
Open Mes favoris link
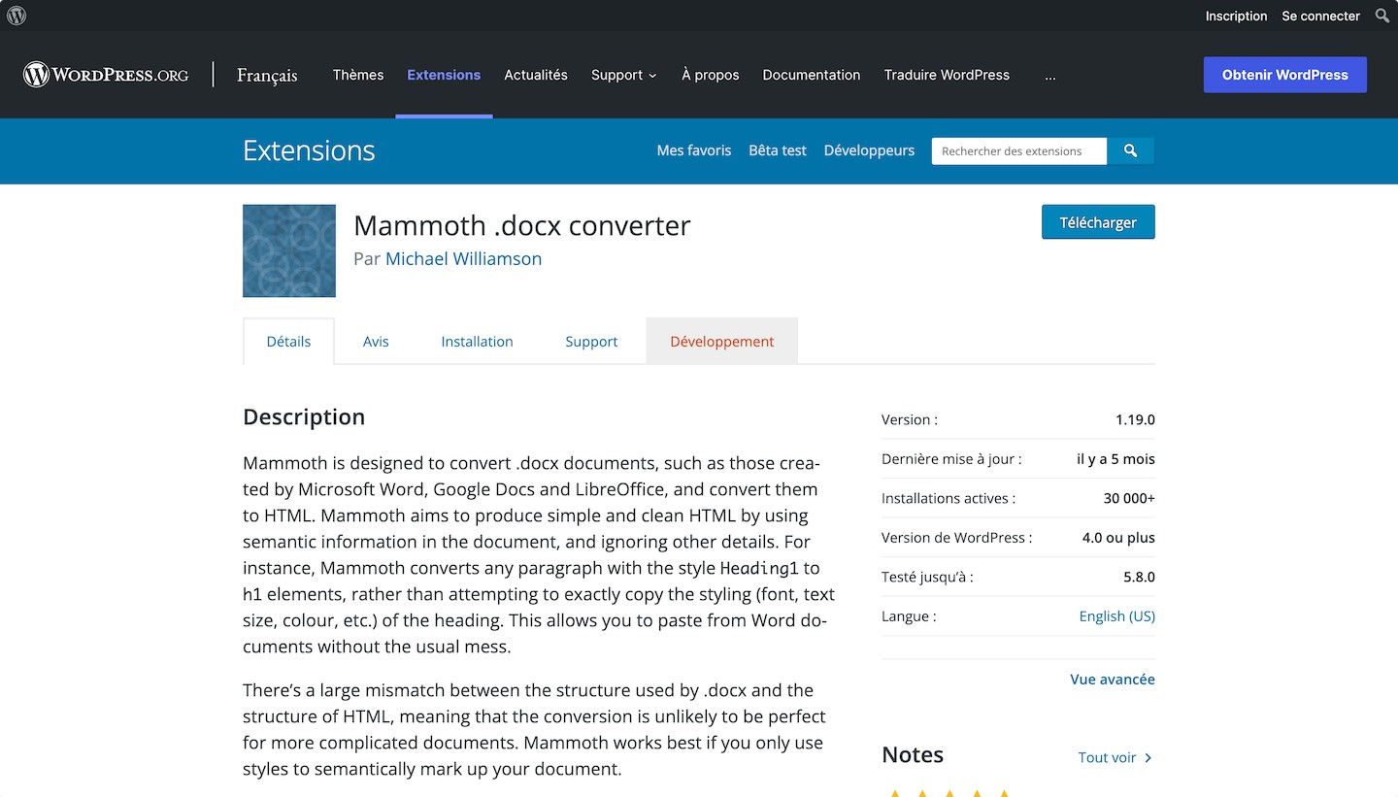point(694,150)
